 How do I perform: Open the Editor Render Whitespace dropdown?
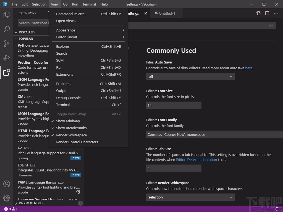pyautogui.click(x=190, y=197)
